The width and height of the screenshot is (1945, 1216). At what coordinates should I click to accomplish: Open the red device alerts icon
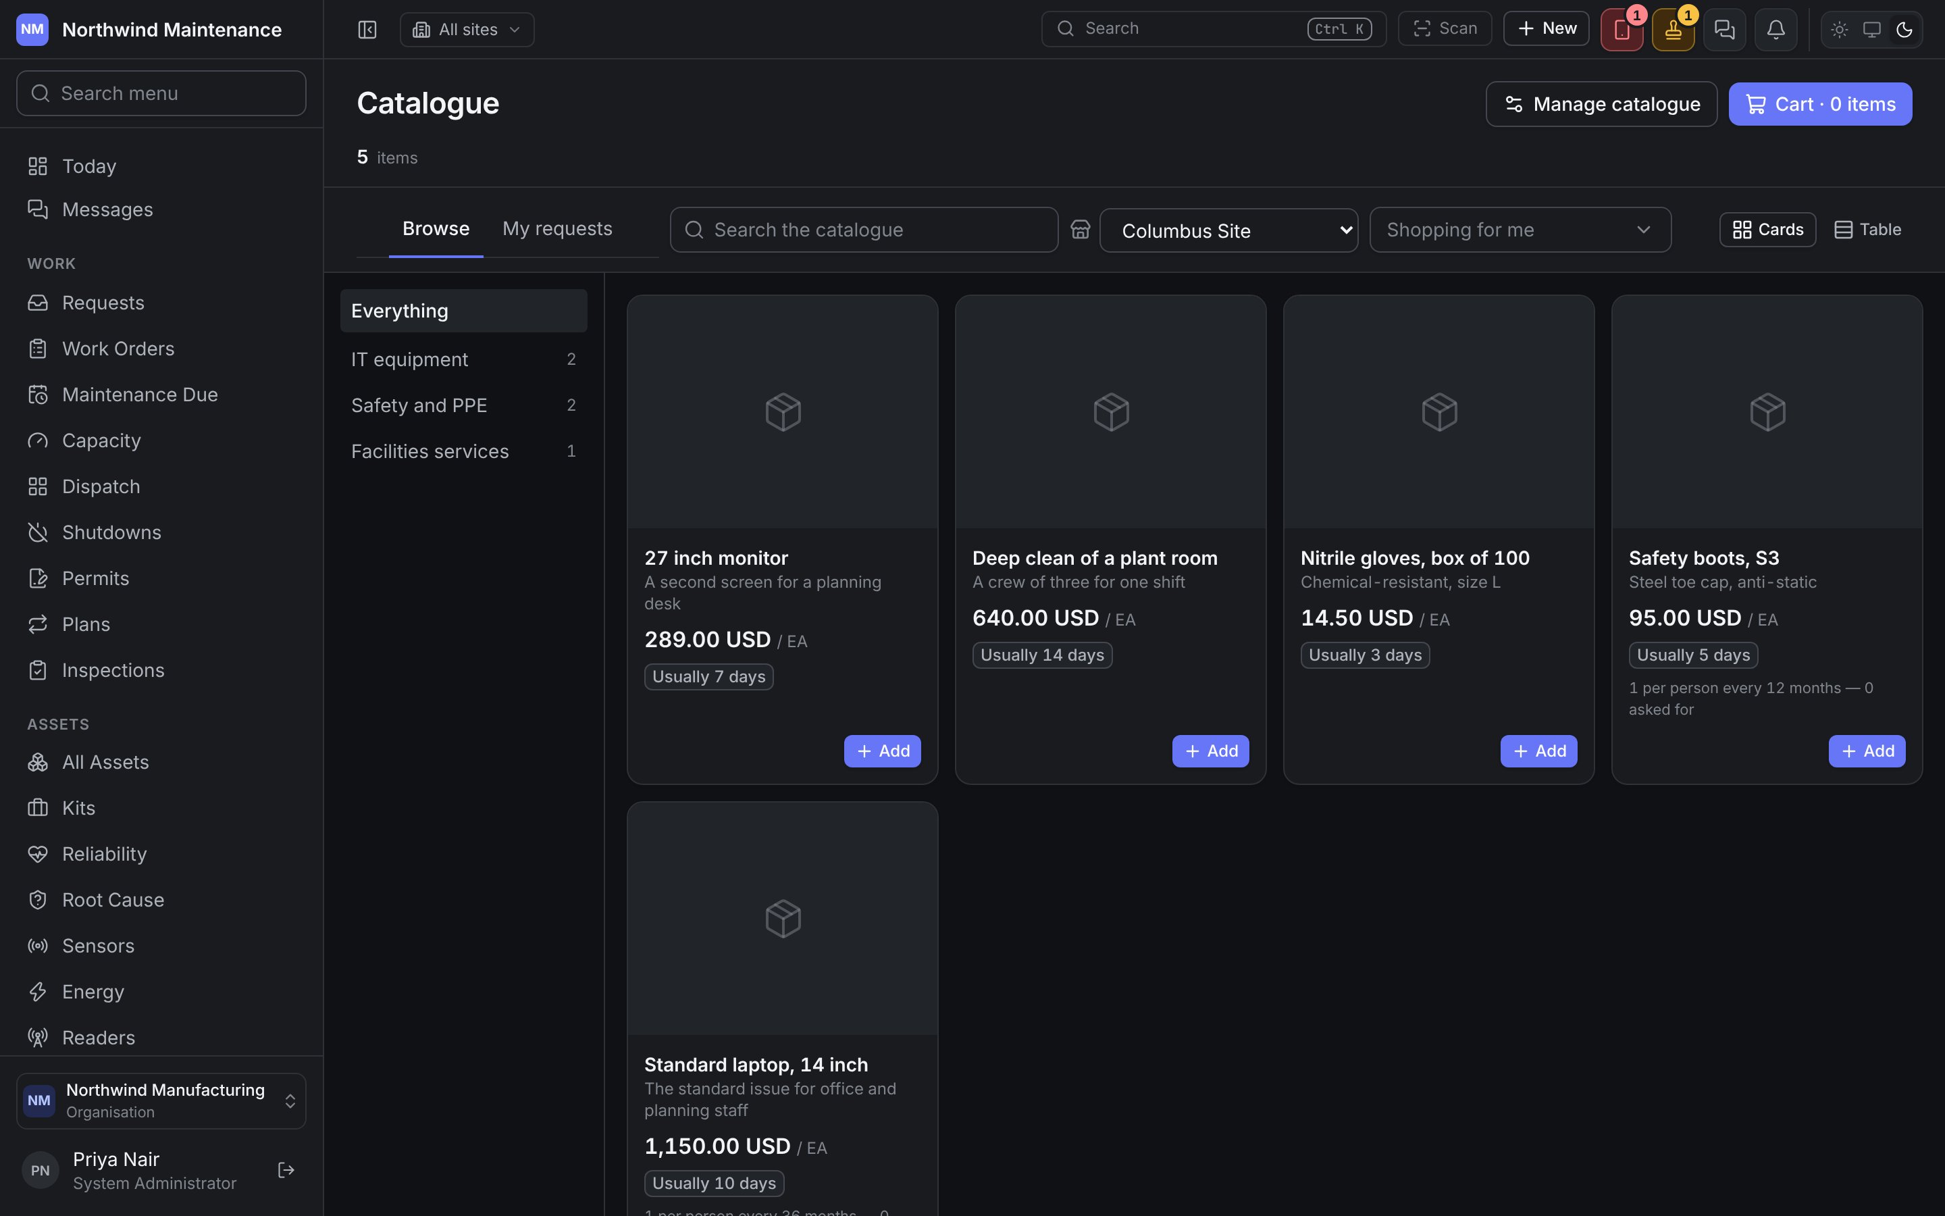[1621, 30]
